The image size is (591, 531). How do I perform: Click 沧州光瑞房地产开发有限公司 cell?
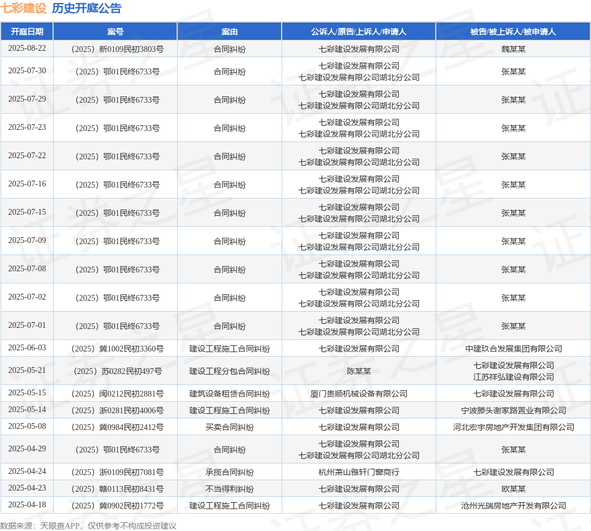[x=513, y=506]
